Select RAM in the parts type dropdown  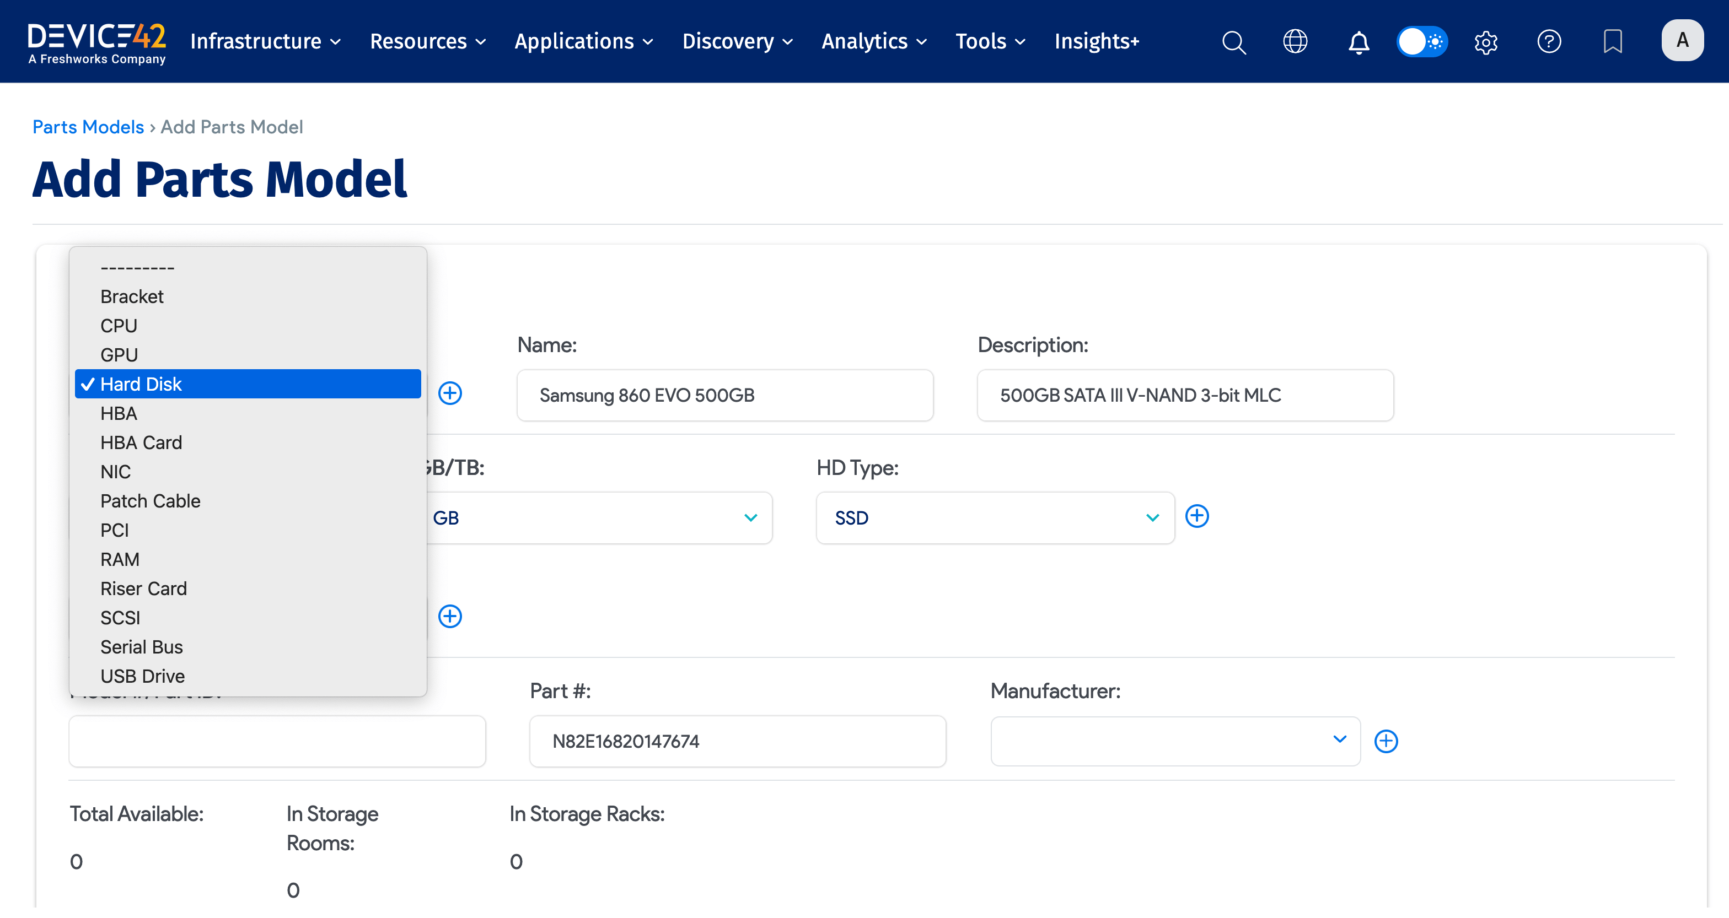click(x=120, y=559)
